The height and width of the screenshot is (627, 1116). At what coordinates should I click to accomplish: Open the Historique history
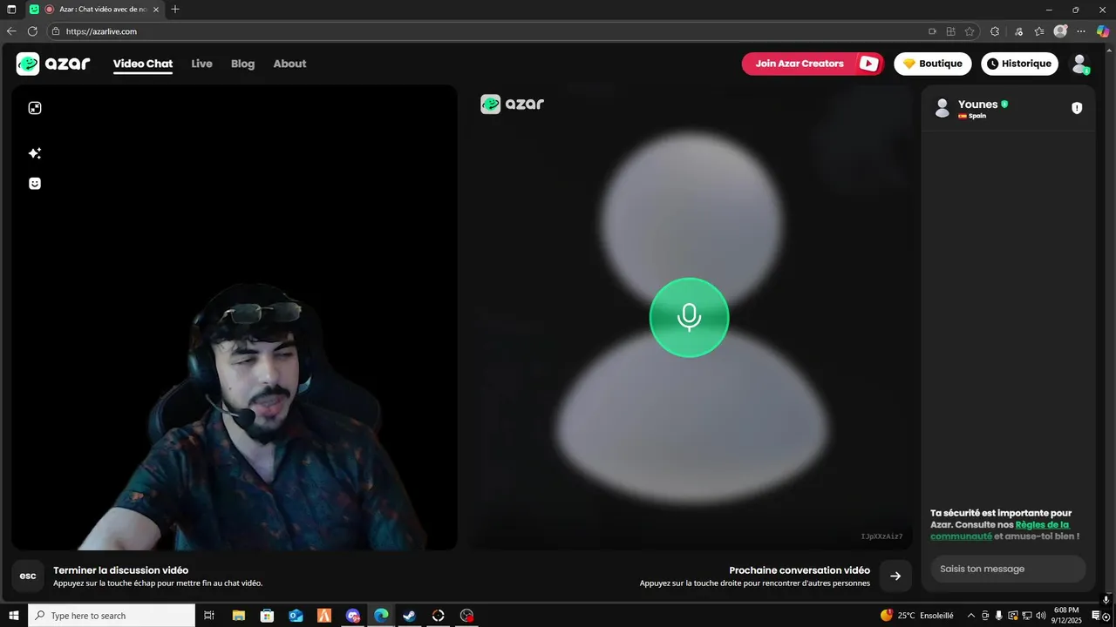1019,64
